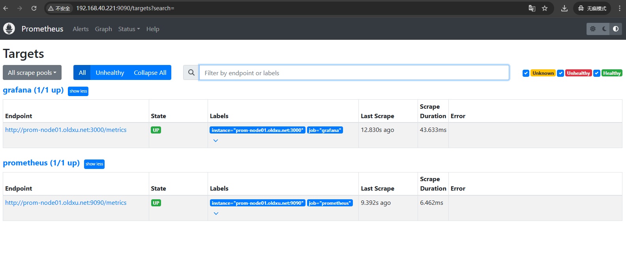
Task: Select the auto contrast theme icon
Action: (x=616, y=29)
